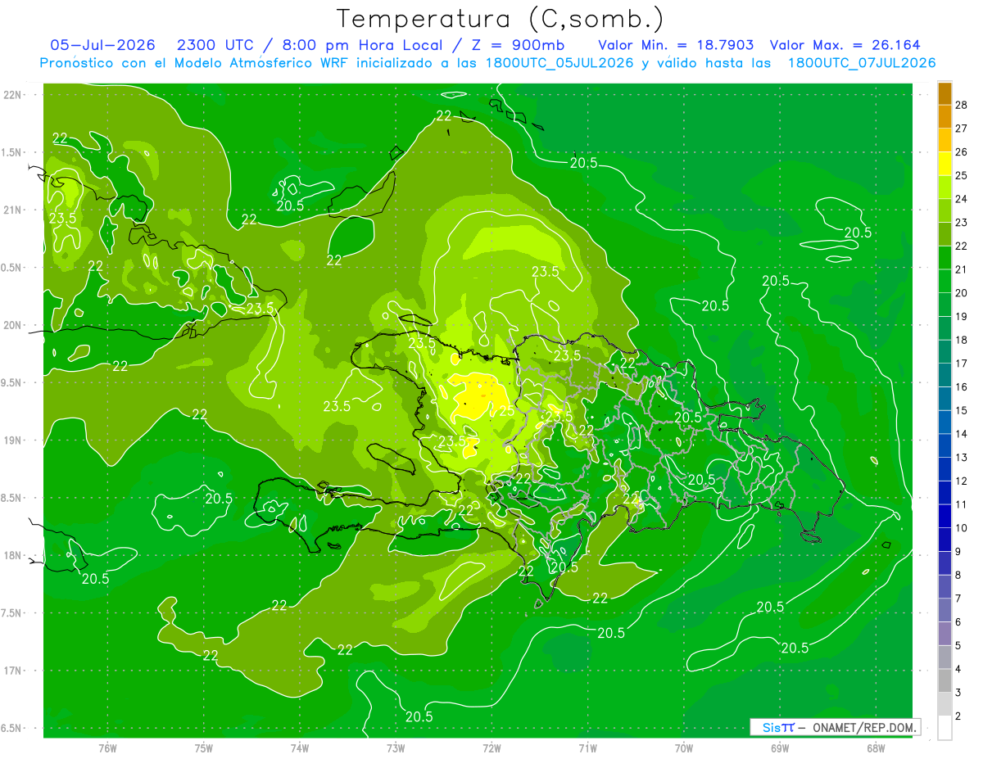Click the orange legend swatch between 27 and 28
Viewport: 983px width, 759px height.
pos(944,116)
